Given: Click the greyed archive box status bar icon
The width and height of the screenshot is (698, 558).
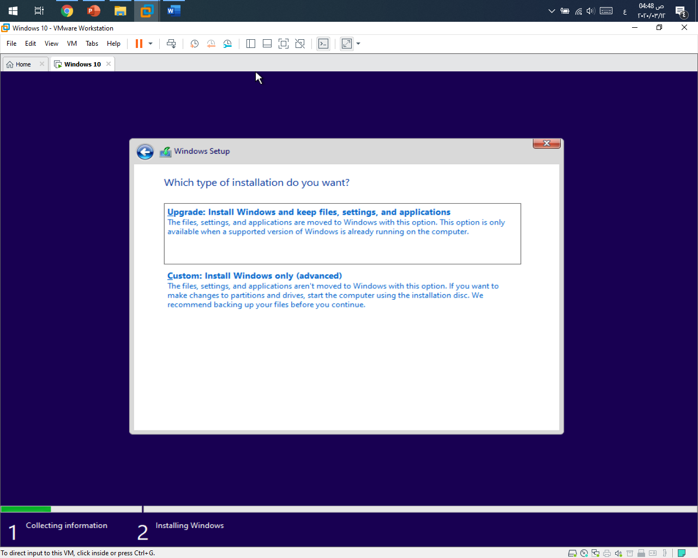Looking at the screenshot, I should (x=630, y=553).
